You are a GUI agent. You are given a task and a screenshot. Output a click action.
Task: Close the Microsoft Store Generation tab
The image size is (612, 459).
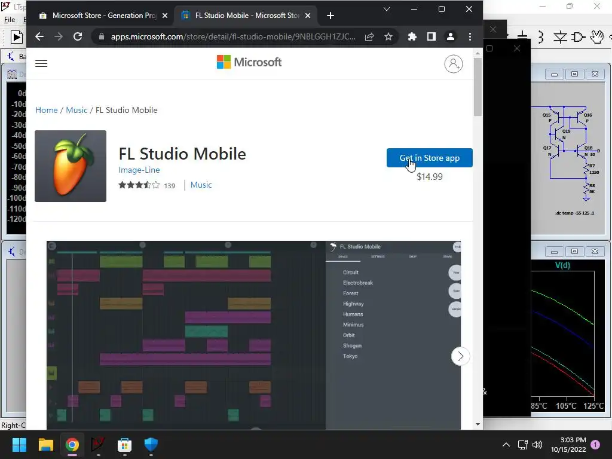point(165,16)
